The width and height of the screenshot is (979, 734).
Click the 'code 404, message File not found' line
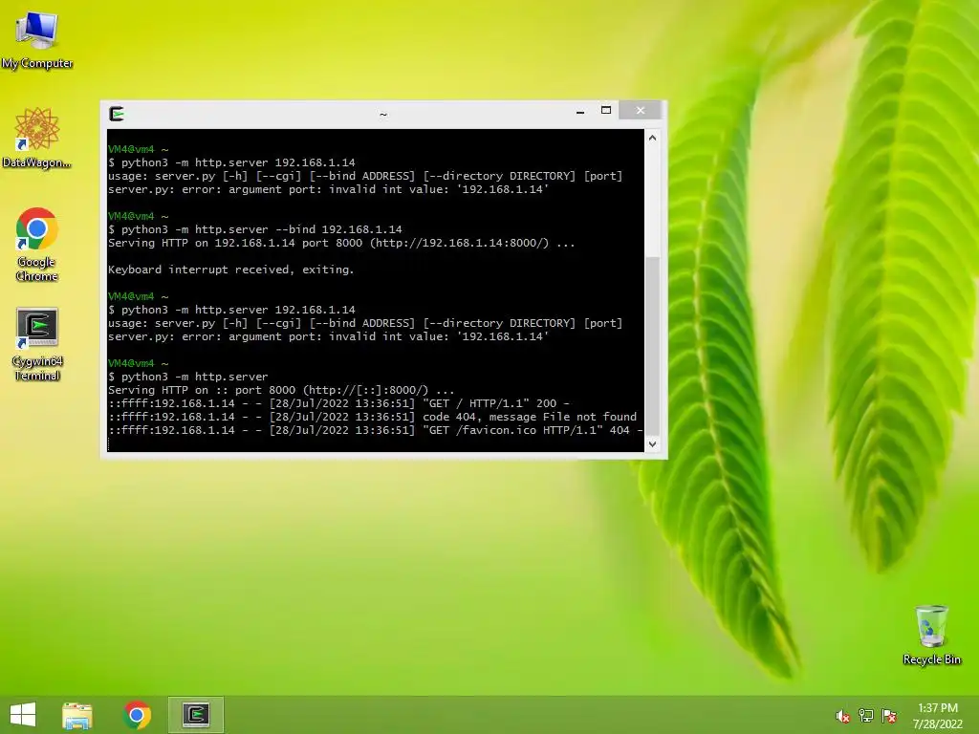point(372,417)
